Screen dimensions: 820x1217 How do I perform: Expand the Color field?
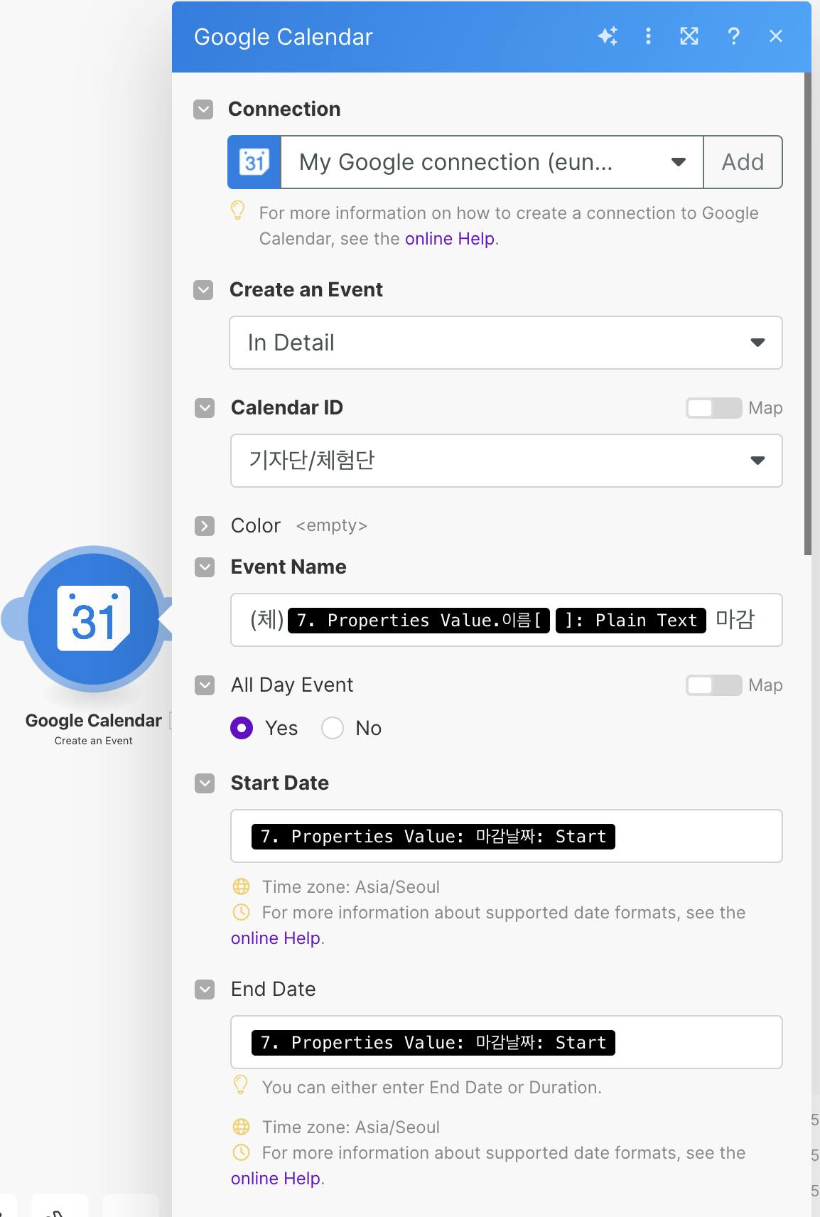(205, 526)
